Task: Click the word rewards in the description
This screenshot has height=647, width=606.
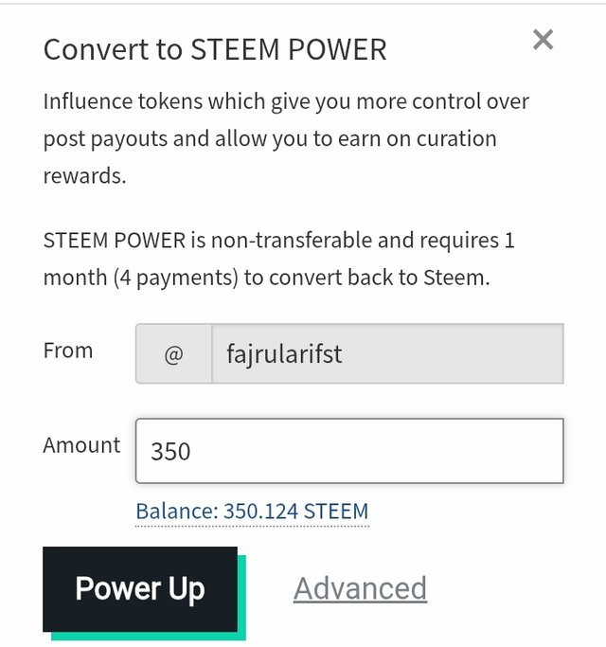Action: click(x=84, y=176)
